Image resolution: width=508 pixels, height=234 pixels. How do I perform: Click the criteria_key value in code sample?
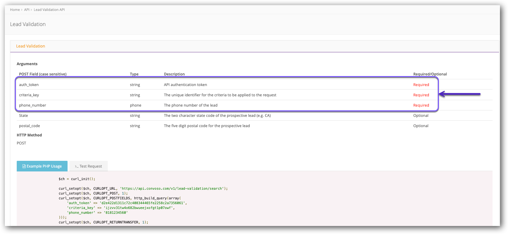coord(139,208)
